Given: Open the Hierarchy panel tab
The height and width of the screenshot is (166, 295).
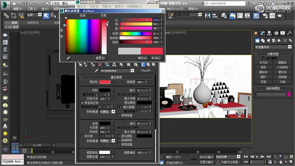Looking at the screenshot, I should [x=270, y=33].
